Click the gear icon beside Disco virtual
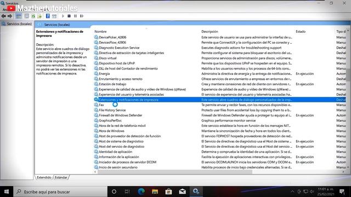This screenshot has width=351, height=197. (x=96, y=58)
